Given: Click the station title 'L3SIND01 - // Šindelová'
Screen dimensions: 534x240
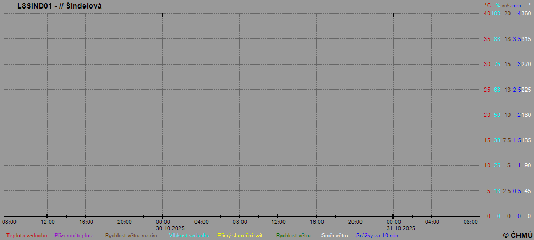Looking at the screenshot, I should coord(59,6).
